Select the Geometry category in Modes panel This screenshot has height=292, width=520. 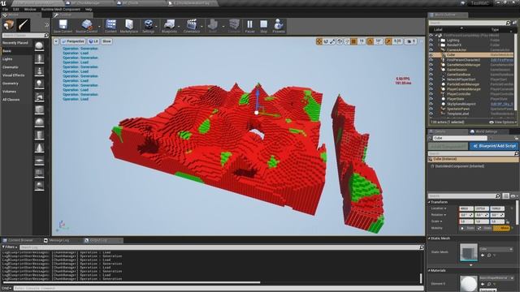tap(11, 84)
